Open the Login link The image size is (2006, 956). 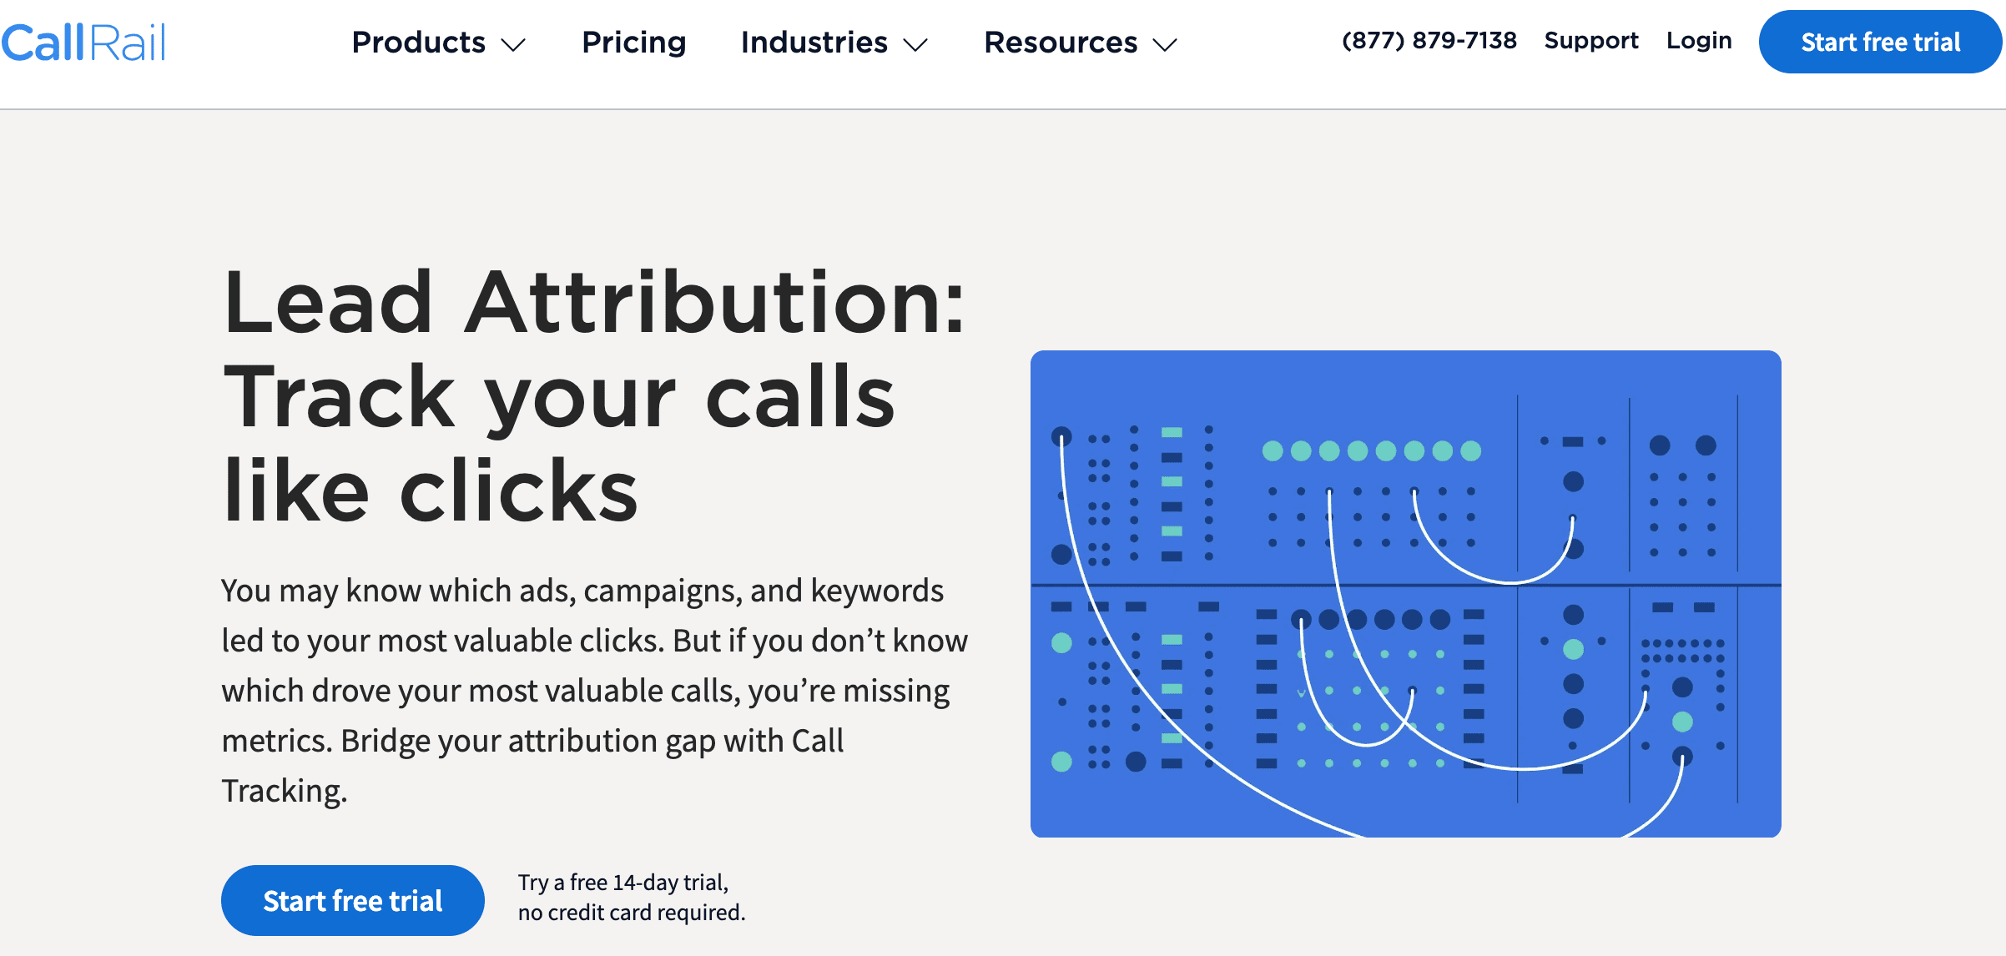(1699, 40)
